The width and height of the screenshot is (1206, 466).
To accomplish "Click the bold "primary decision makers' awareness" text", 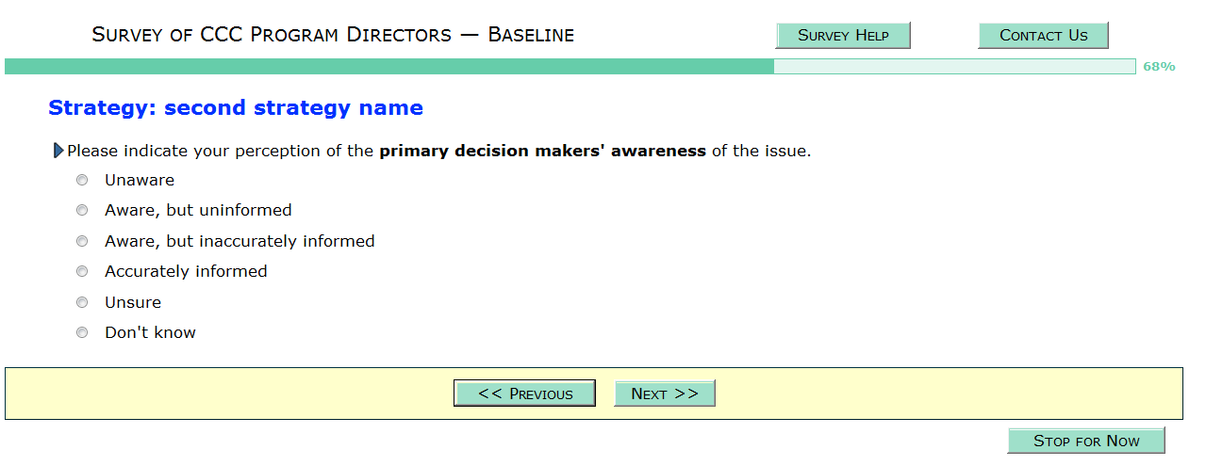I will [542, 151].
